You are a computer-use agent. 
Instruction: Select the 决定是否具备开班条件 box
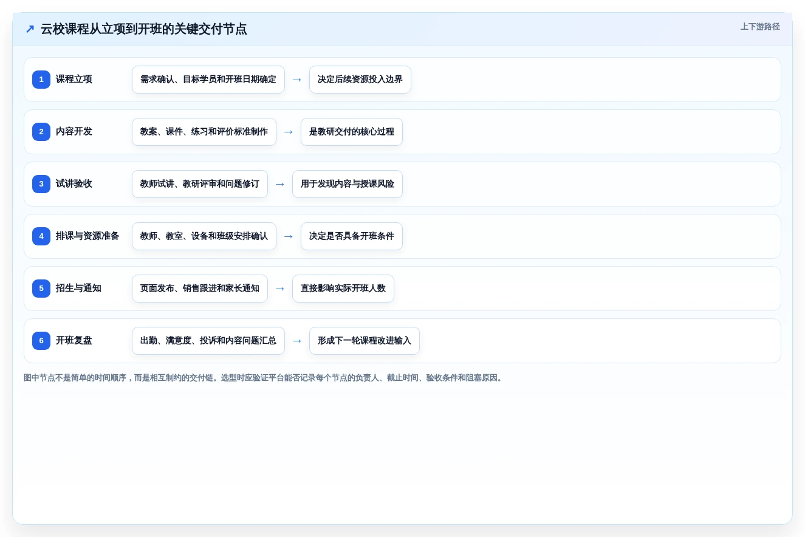[352, 236]
